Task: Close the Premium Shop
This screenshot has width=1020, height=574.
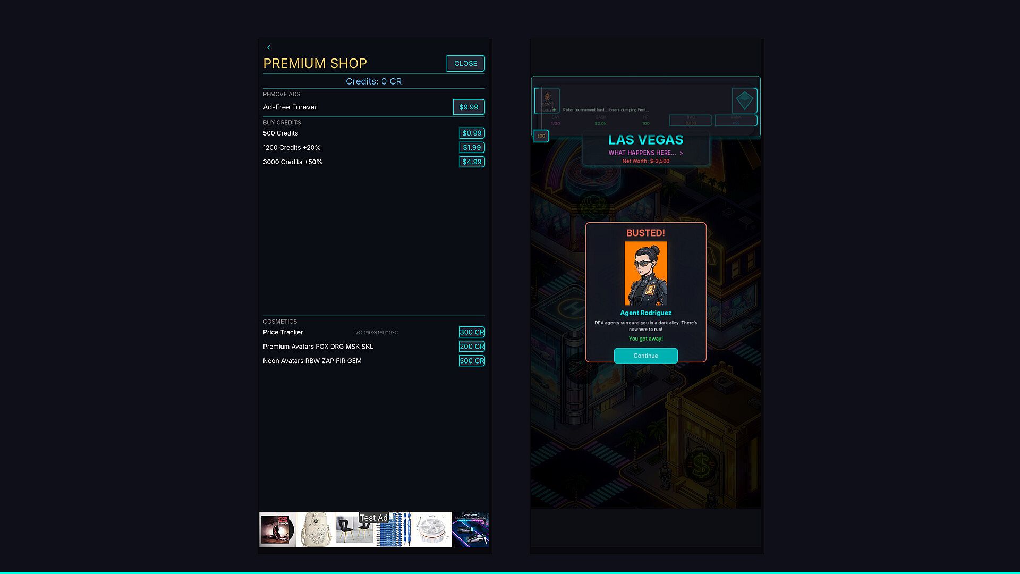Action: coord(465,63)
